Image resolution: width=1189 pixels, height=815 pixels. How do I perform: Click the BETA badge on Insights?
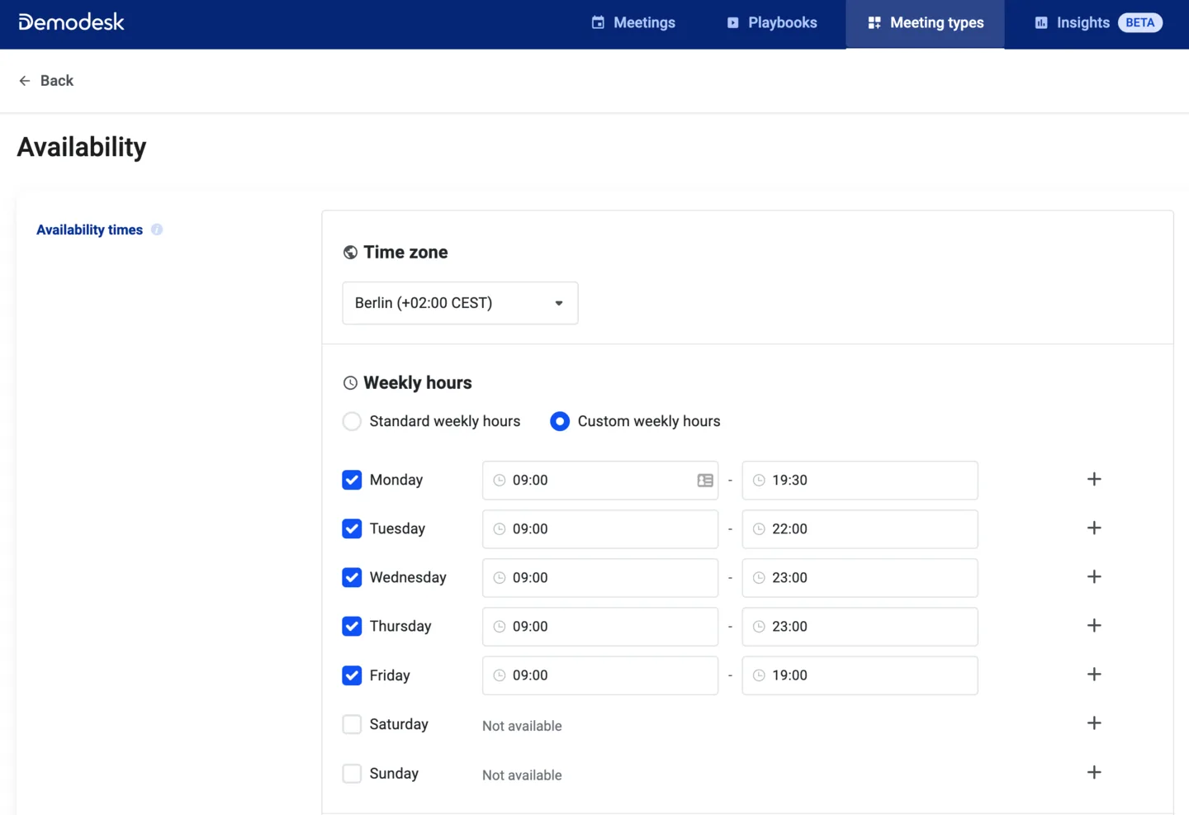pos(1140,22)
